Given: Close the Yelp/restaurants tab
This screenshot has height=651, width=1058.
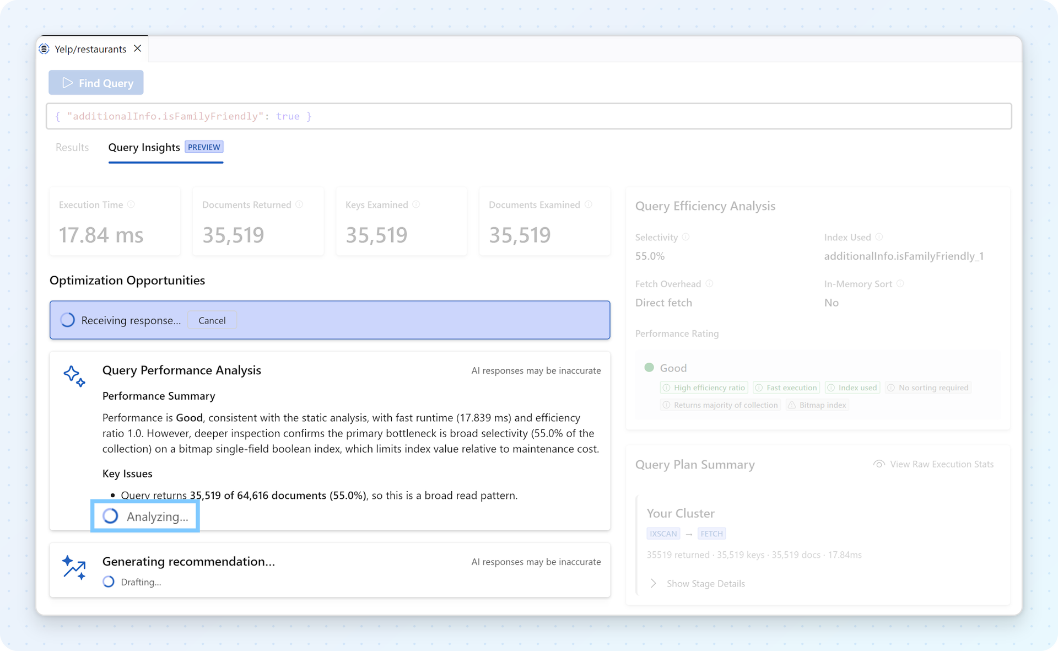Looking at the screenshot, I should tap(138, 49).
